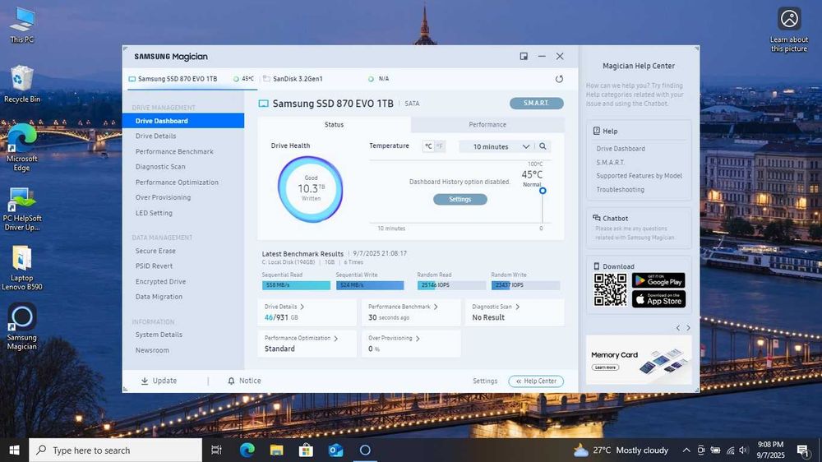This screenshot has width=822, height=462.
Task: Select Drive Dashboard in sidebar
Action: tap(183, 121)
